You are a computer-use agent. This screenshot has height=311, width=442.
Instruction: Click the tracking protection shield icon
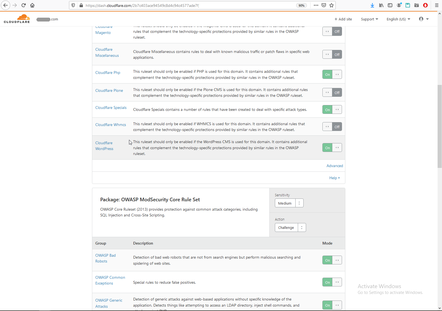(73, 5)
